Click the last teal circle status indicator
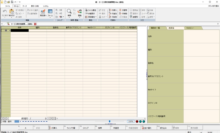220x133 pixels. [144, 122]
